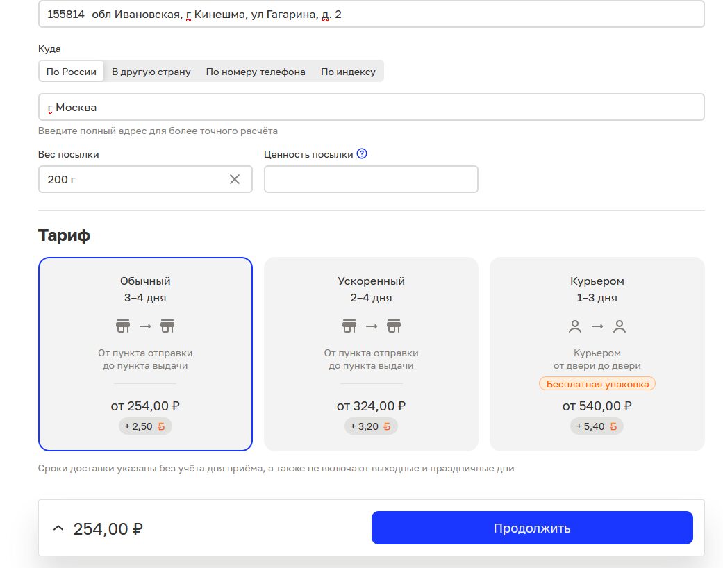723x568 pixels.
Task: Click the post office icons in Обычный tariff
Action: (145, 326)
